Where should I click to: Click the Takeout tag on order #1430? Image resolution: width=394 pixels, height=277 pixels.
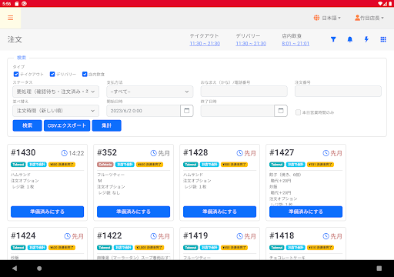[18, 165]
